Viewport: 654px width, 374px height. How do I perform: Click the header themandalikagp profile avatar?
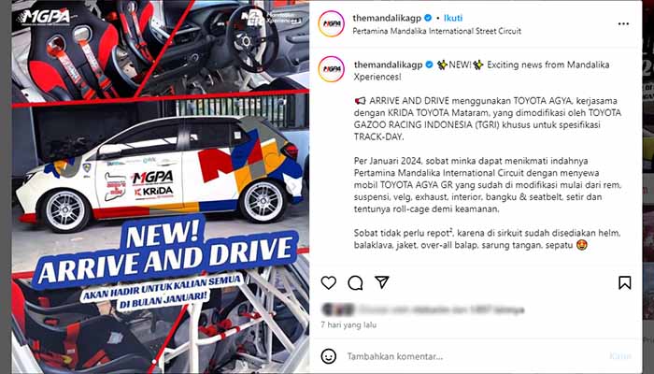point(332,23)
